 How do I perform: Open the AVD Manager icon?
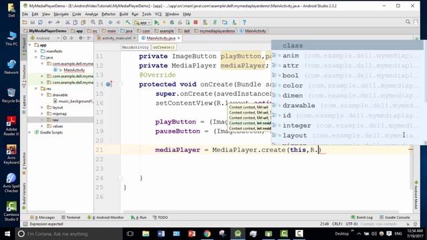click(205, 23)
